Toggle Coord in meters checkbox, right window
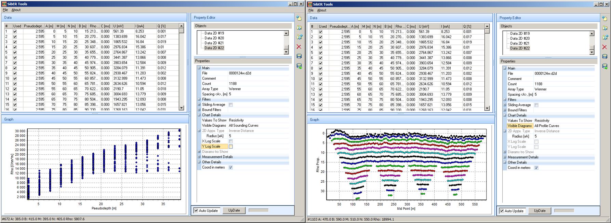This screenshot has height=223, width=611. point(536,168)
